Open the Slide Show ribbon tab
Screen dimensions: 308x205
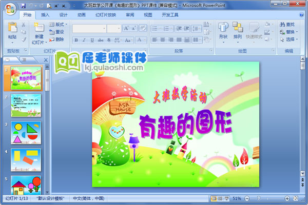pyautogui.click(x=106, y=15)
